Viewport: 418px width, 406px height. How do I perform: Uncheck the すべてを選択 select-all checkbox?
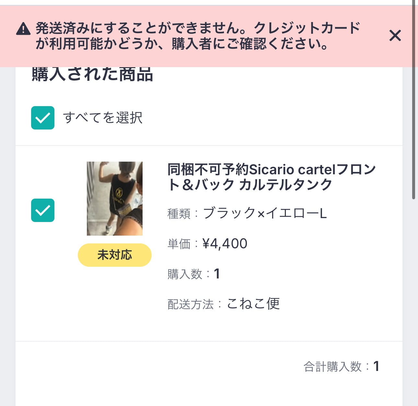[42, 118]
